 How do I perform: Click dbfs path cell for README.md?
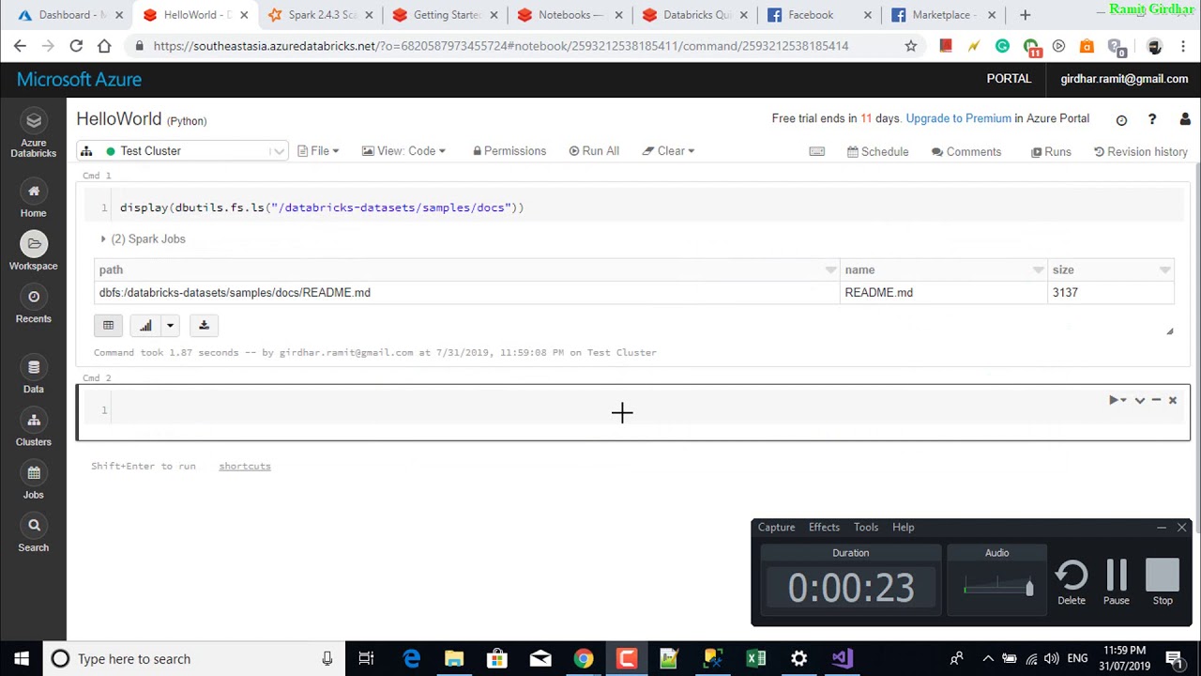click(x=467, y=292)
